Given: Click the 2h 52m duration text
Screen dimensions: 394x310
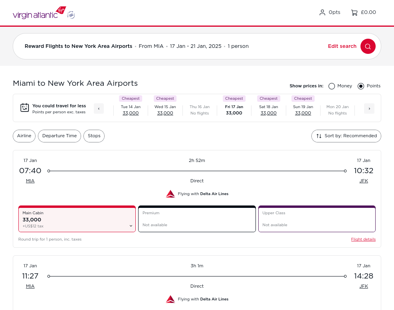Looking at the screenshot, I should (197, 160).
